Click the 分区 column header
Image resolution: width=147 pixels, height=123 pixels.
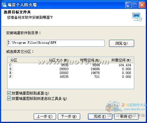click(23, 60)
